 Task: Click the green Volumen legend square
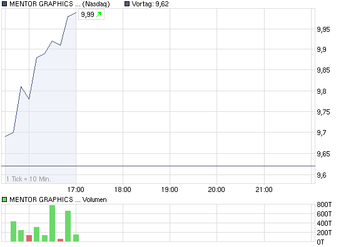coord(4,199)
